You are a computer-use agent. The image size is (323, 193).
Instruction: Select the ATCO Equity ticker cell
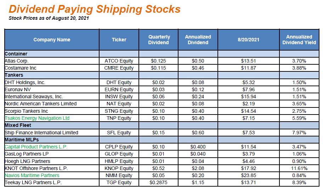click(x=119, y=61)
